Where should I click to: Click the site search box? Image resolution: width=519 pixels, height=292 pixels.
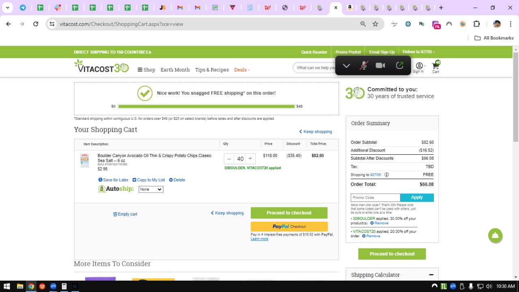point(314,68)
